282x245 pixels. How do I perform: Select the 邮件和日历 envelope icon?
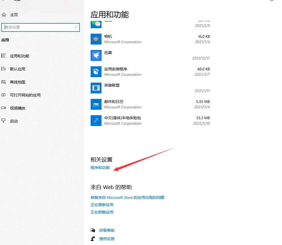coord(96,104)
